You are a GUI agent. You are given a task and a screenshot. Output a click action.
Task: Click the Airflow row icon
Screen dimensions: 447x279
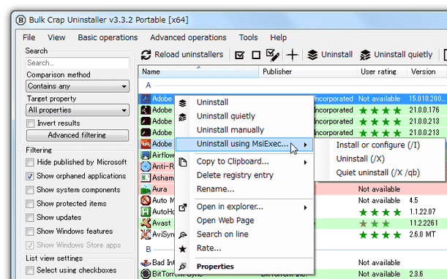[x=146, y=155]
